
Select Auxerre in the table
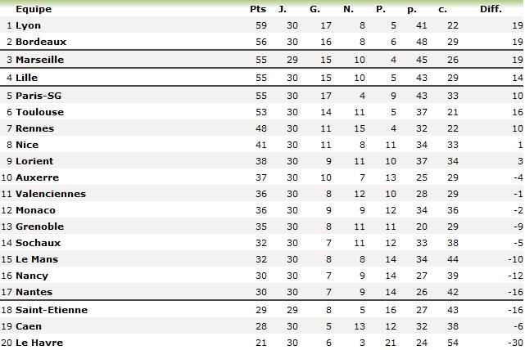tap(37, 177)
